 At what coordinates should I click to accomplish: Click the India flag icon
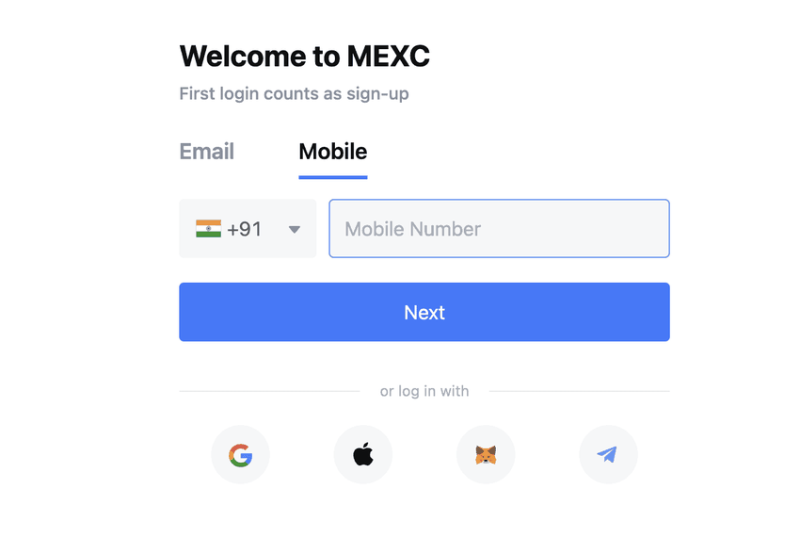(208, 229)
